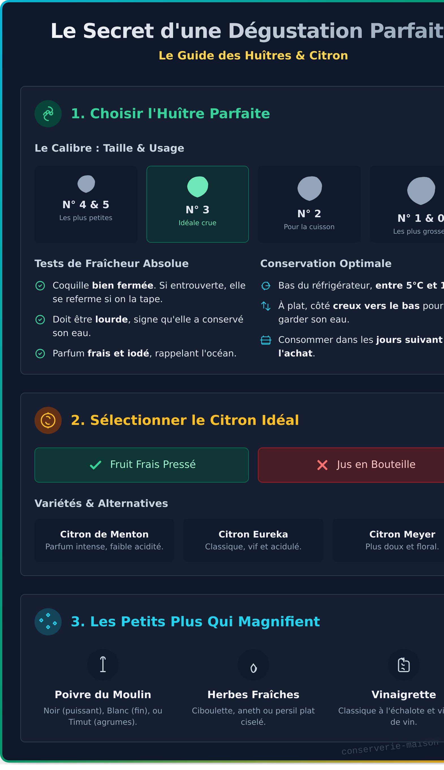Click the green checkmark beside coquille bien fermée

click(40, 285)
